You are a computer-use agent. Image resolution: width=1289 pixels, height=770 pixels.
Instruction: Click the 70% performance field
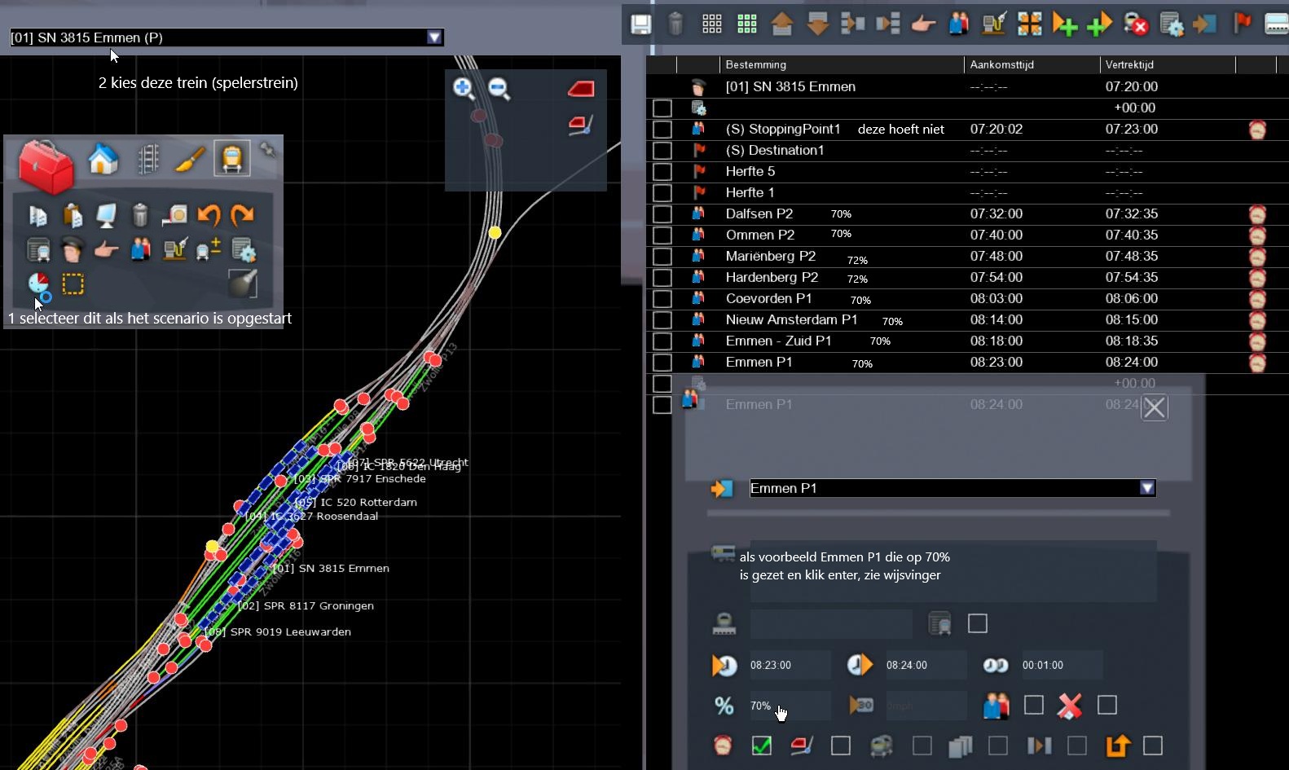790,706
